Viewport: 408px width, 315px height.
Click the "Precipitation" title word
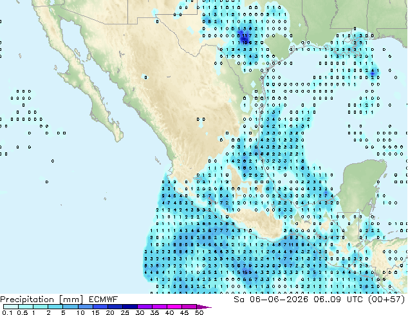coord(27,300)
